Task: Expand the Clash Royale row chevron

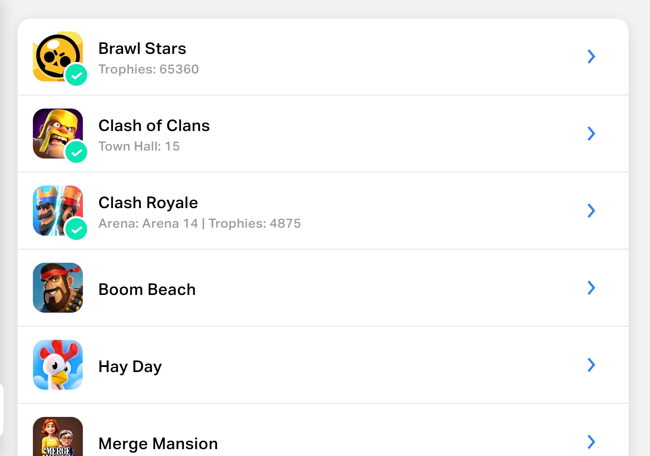Action: 591,211
